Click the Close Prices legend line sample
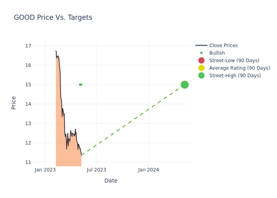The width and height of the screenshot is (277, 198). tap(201, 46)
